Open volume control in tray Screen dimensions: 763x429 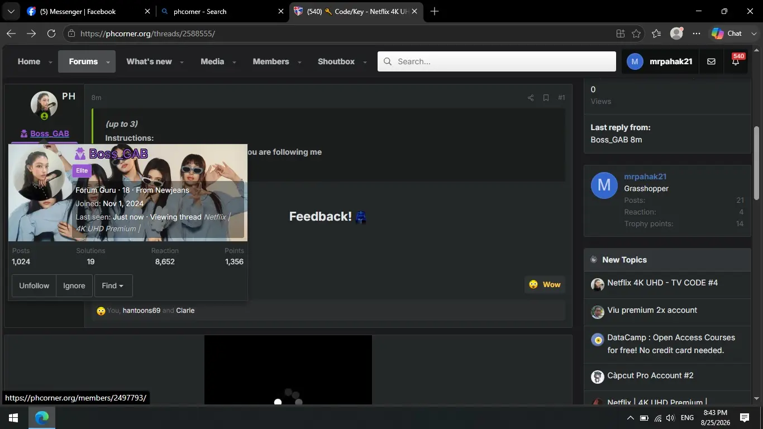670,418
